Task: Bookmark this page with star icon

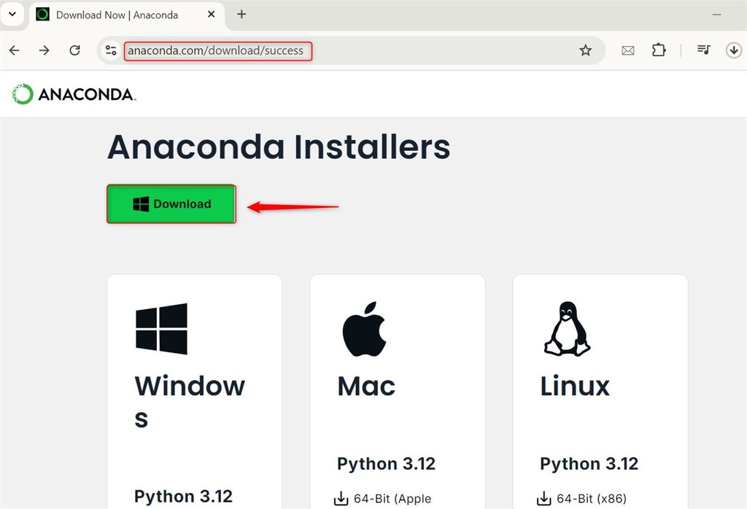Action: (586, 50)
